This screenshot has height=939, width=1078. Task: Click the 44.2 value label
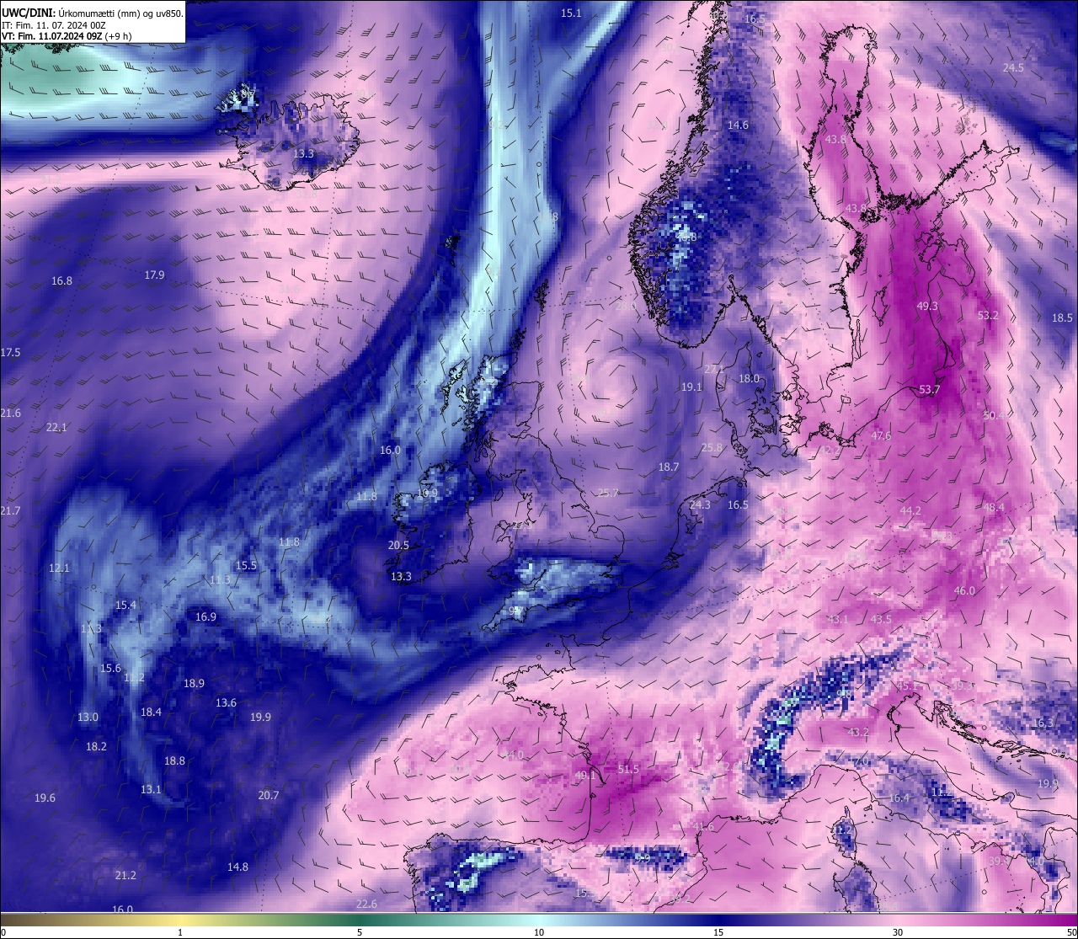tap(910, 510)
